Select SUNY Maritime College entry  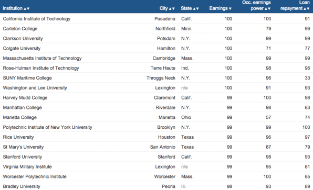27,78
